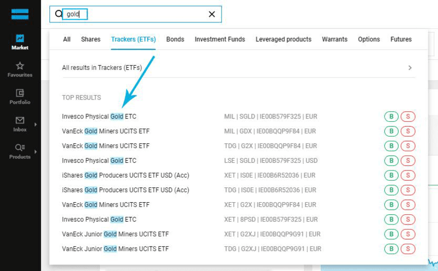Select the Trackers (ETFs) tab

[x=133, y=39]
